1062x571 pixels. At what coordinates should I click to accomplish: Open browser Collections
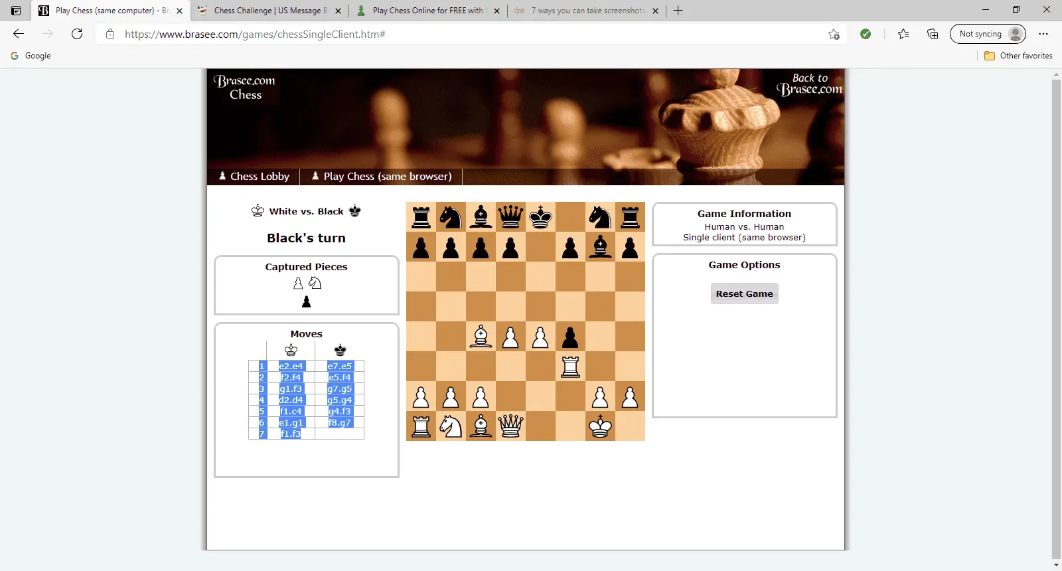tap(933, 34)
